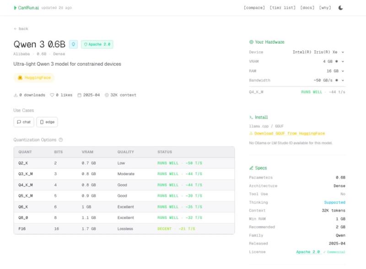The width and height of the screenshot is (366, 269).
Task: Click the likes heart icon
Action: point(52,95)
